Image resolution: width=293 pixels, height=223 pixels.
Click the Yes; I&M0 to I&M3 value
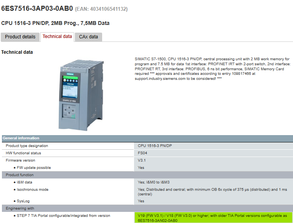(154, 182)
